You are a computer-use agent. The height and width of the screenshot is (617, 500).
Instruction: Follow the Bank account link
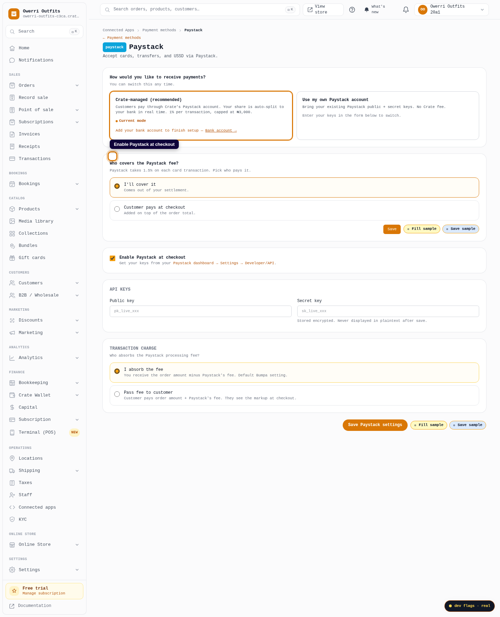pos(221,131)
